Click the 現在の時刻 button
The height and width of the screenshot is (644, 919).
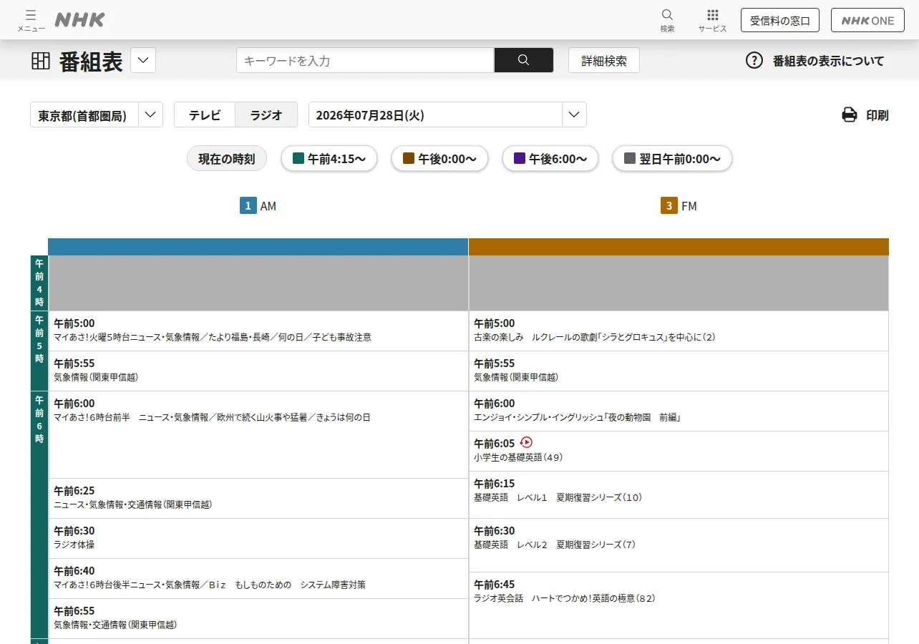click(227, 159)
